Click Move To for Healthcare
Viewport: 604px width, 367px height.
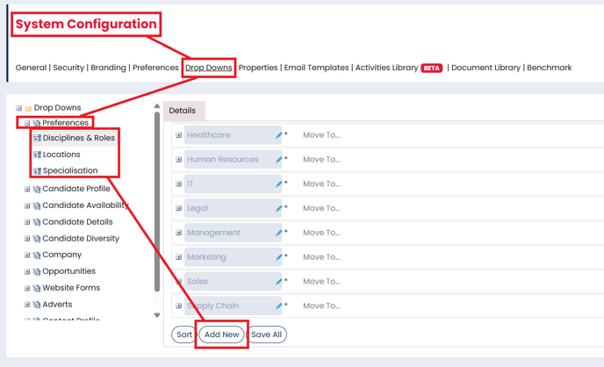pos(321,135)
